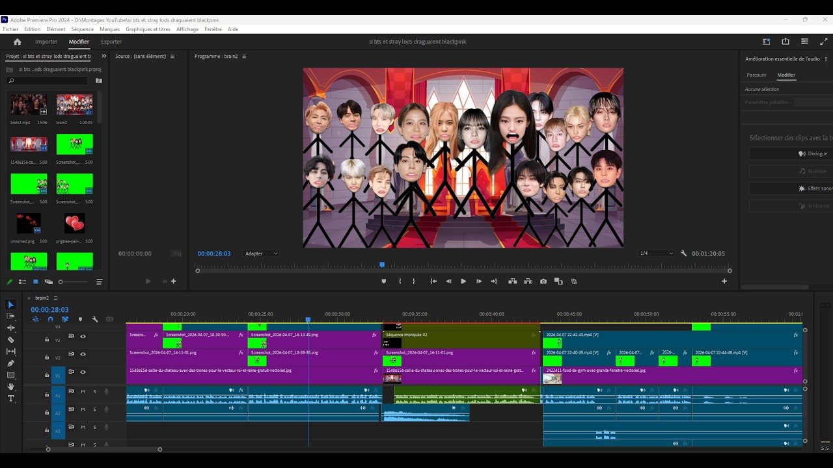The image size is (833, 468).
Task: Solo audio track A1
Action: [x=94, y=391]
